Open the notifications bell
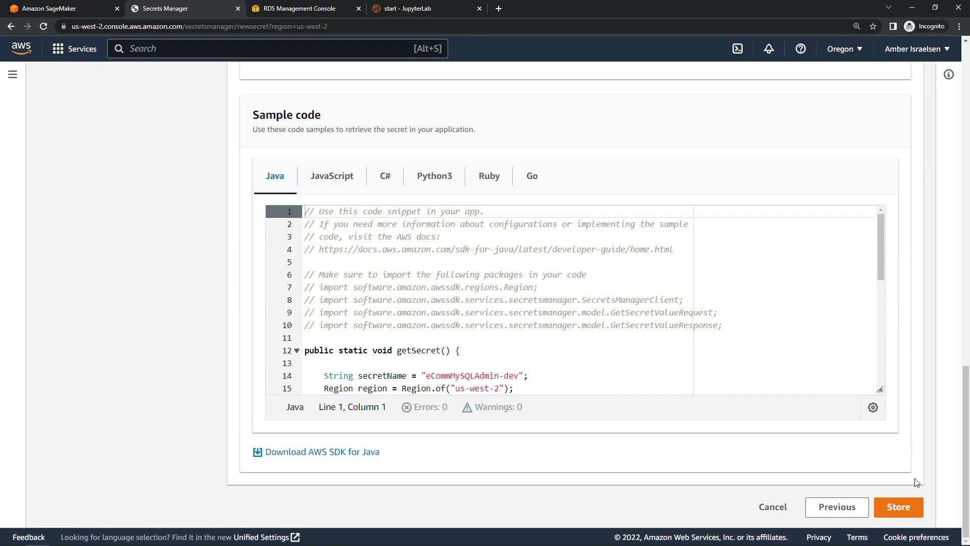The width and height of the screenshot is (970, 546). pos(768,49)
